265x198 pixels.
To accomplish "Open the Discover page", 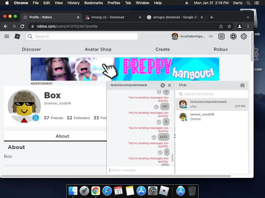I will click(31, 49).
